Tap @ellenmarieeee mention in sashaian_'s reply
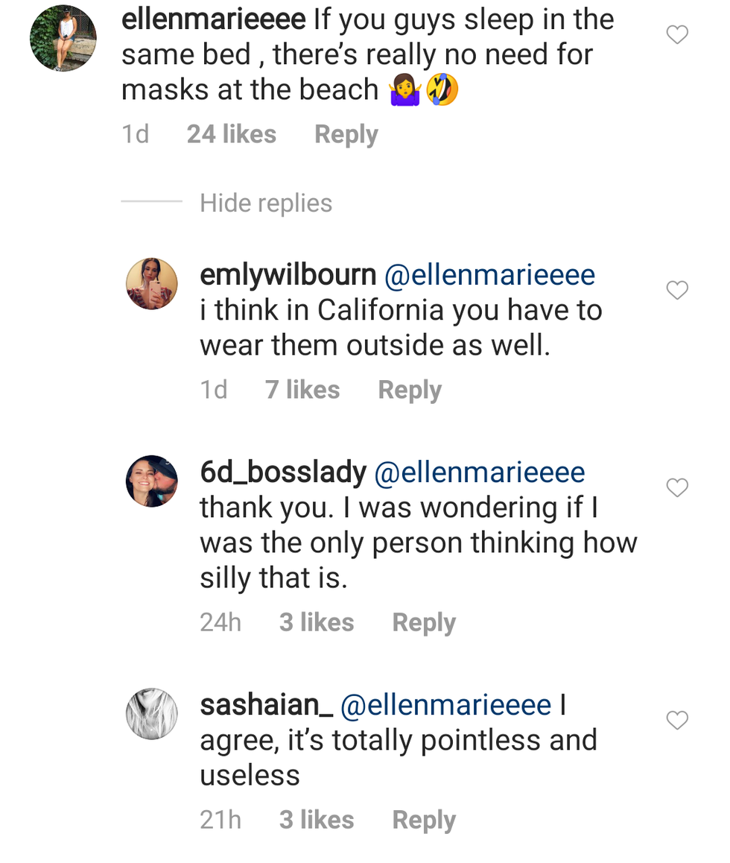This screenshot has height=863, width=730. [445, 705]
